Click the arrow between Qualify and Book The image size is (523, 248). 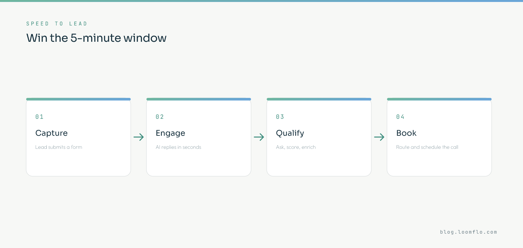click(x=379, y=137)
